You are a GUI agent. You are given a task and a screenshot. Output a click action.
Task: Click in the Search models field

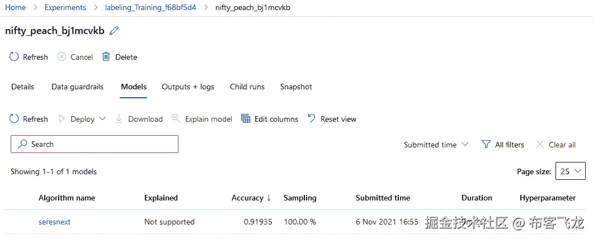coord(95,144)
